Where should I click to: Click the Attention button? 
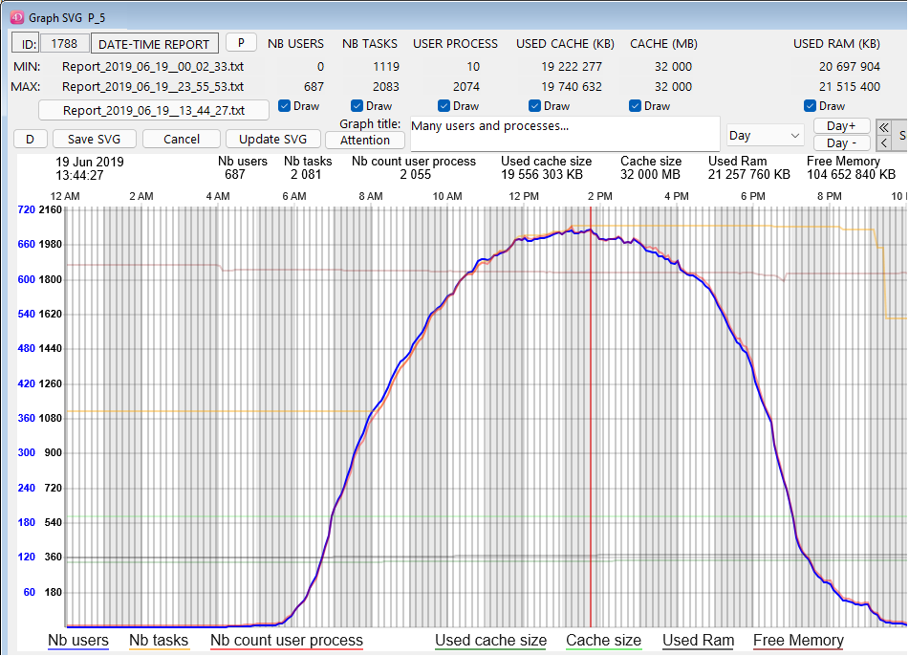coord(365,141)
